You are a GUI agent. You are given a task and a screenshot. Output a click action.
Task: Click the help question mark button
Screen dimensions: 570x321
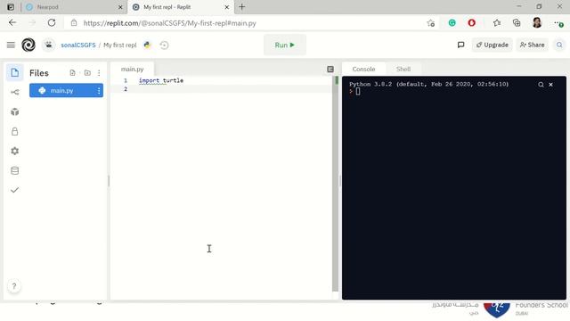pyautogui.click(x=14, y=286)
